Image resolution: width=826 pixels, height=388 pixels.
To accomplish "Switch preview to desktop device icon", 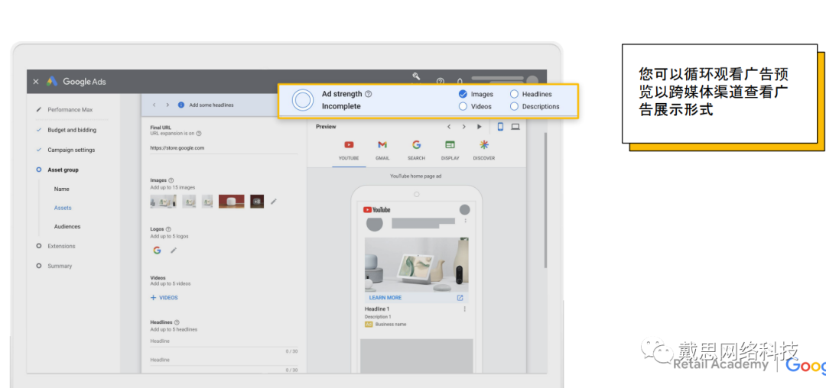I will (515, 127).
